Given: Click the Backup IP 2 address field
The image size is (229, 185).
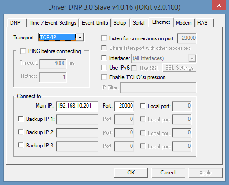Looking at the screenshot, I should 77,133.
